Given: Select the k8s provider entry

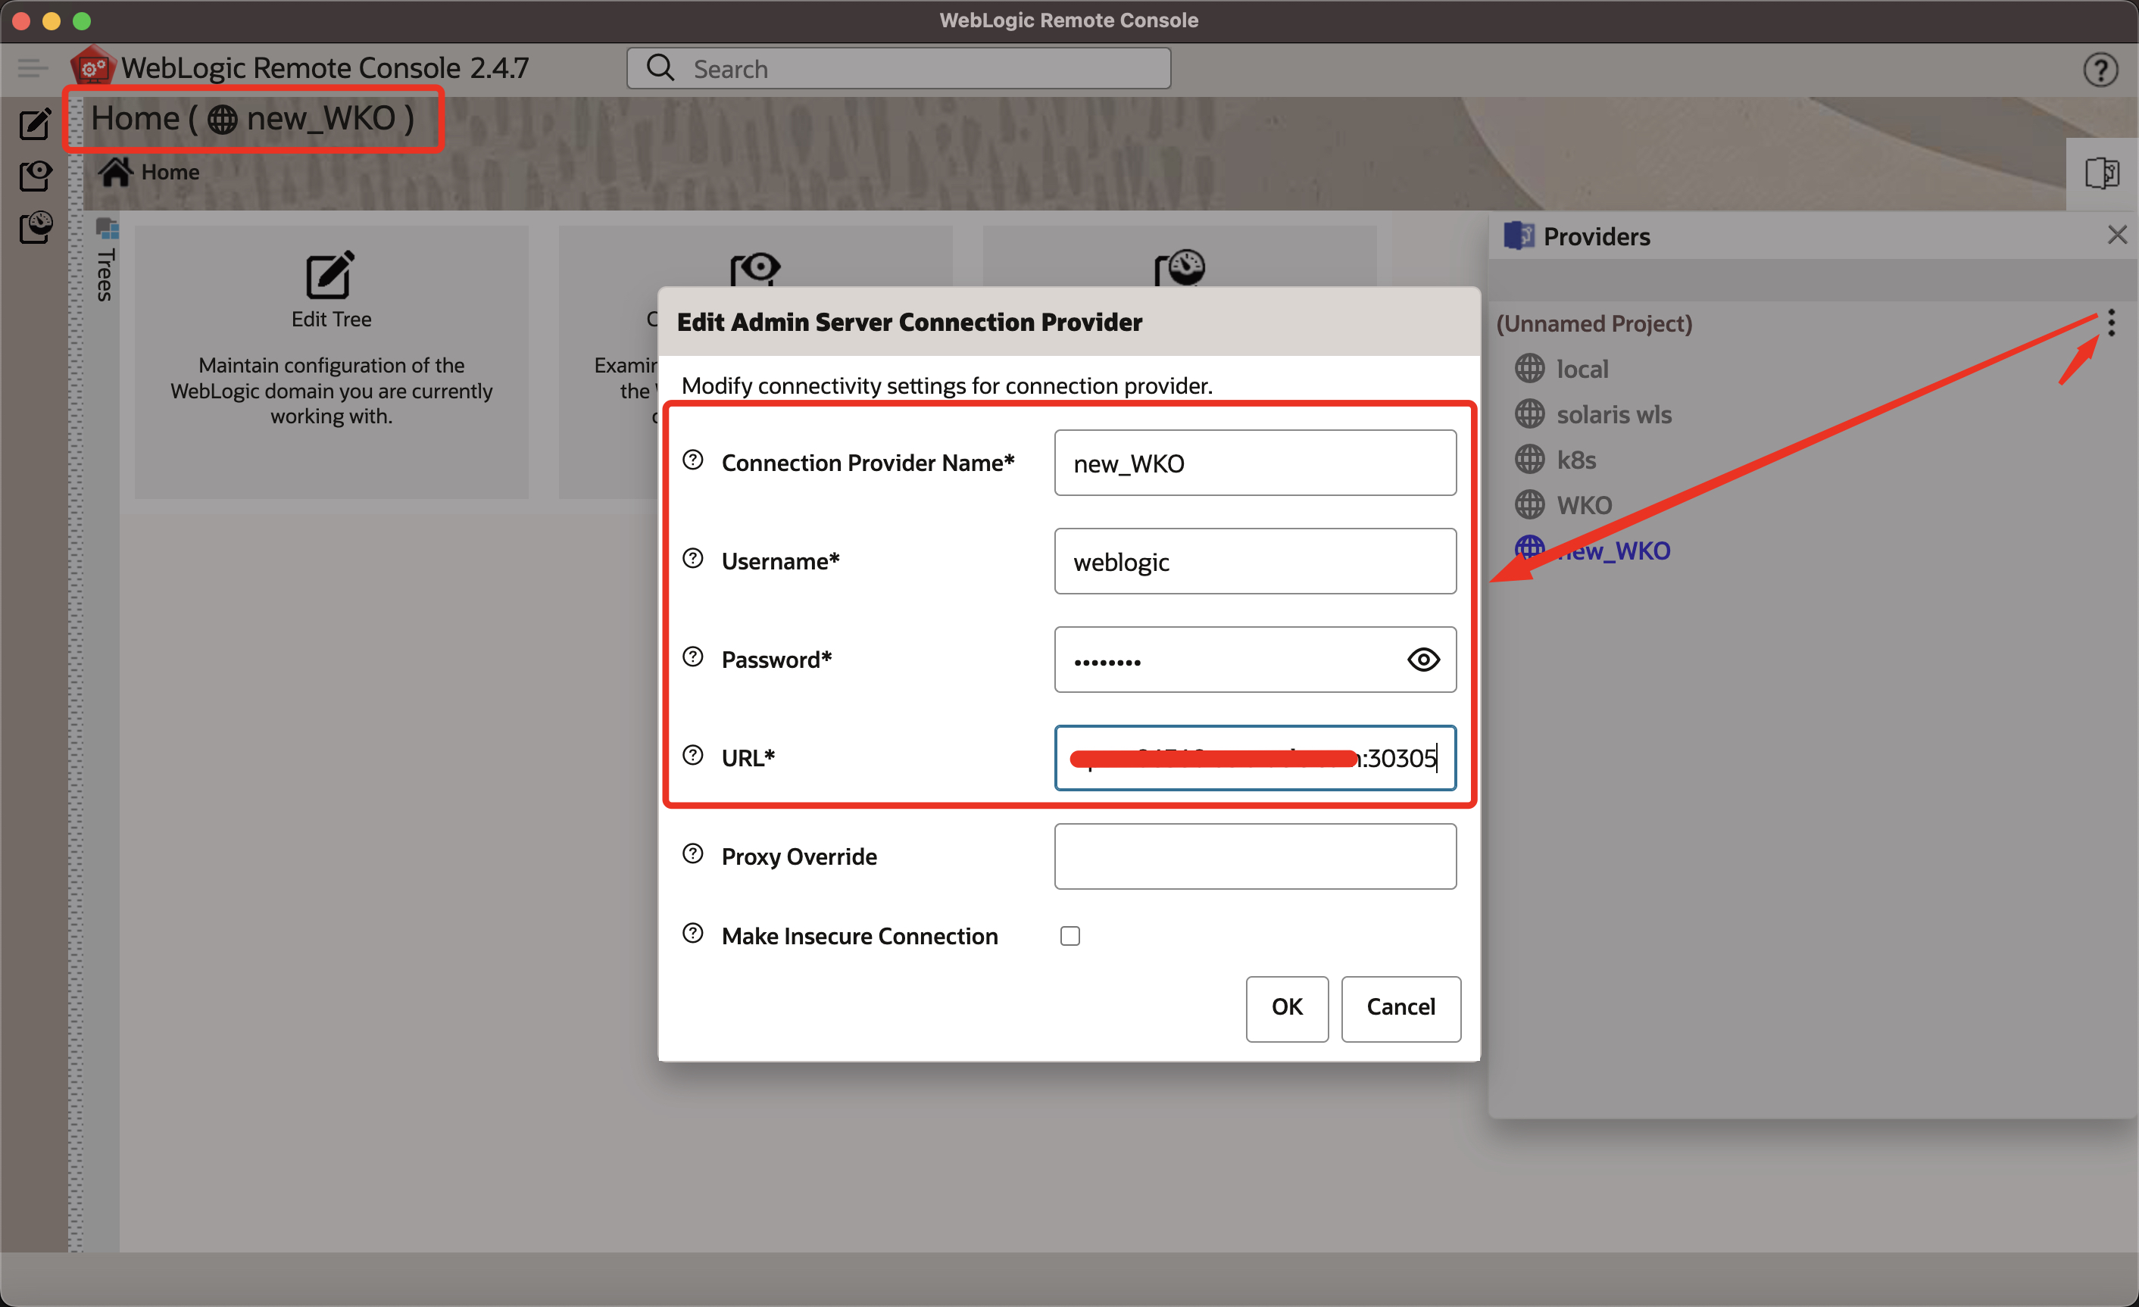Looking at the screenshot, I should pyautogui.click(x=1575, y=460).
